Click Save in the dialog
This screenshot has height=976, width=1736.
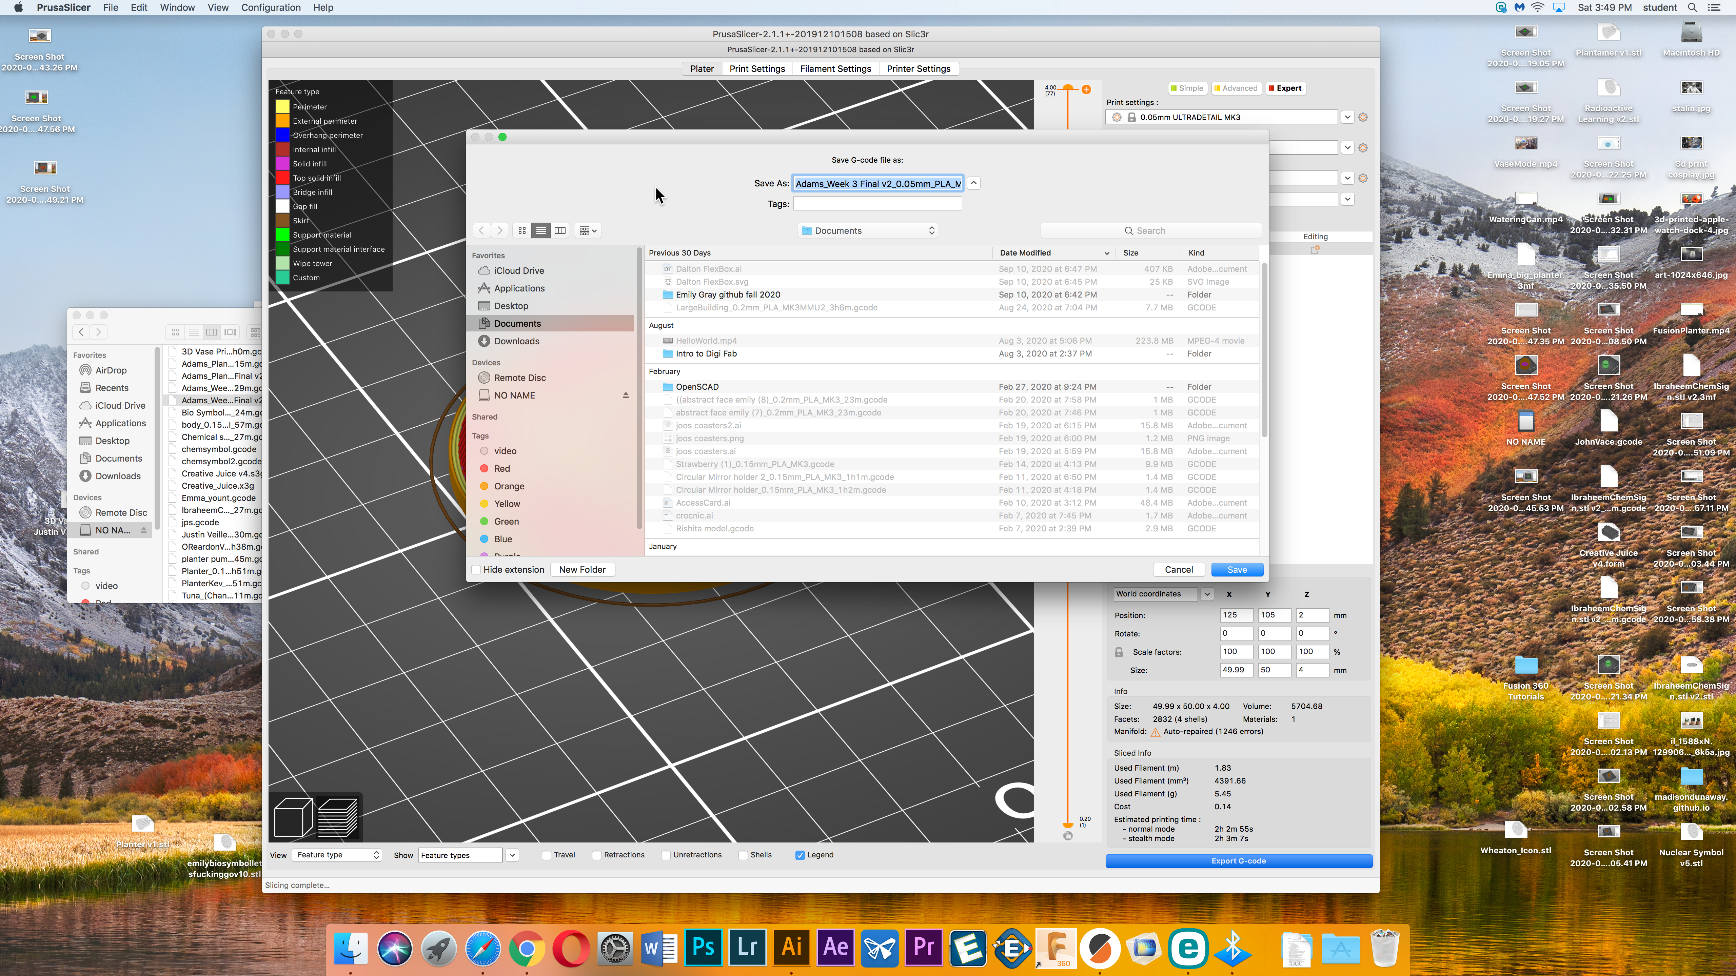click(x=1237, y=570)
